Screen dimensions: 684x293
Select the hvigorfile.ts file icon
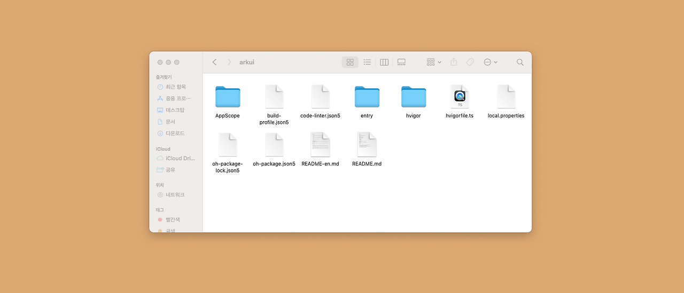click(460, 97)
